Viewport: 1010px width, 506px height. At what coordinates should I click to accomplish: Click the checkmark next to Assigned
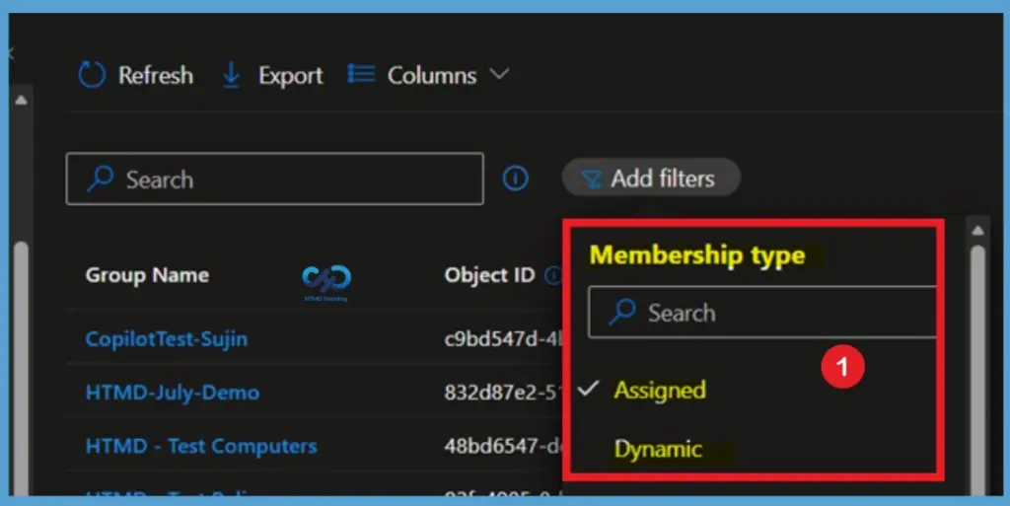[589, 388]
